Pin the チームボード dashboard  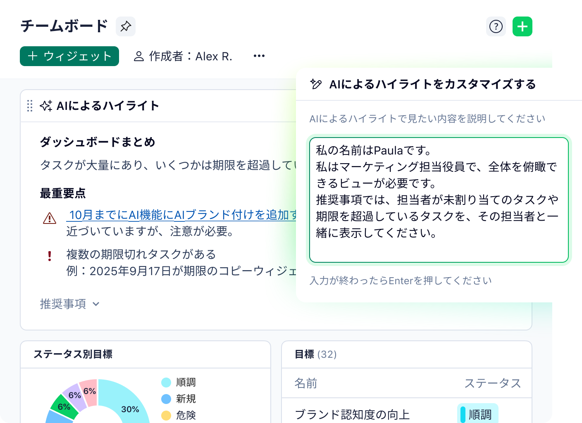(x=125, y=26)
